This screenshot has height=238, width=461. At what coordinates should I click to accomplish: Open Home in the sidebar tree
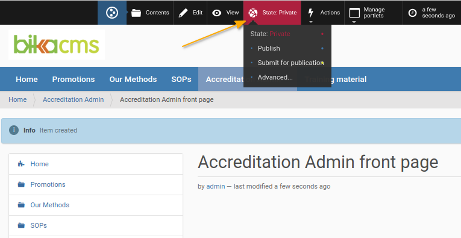click(39, 164)
